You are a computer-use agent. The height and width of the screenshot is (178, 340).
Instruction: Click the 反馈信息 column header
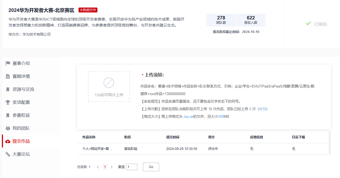(x=257, y=137)
